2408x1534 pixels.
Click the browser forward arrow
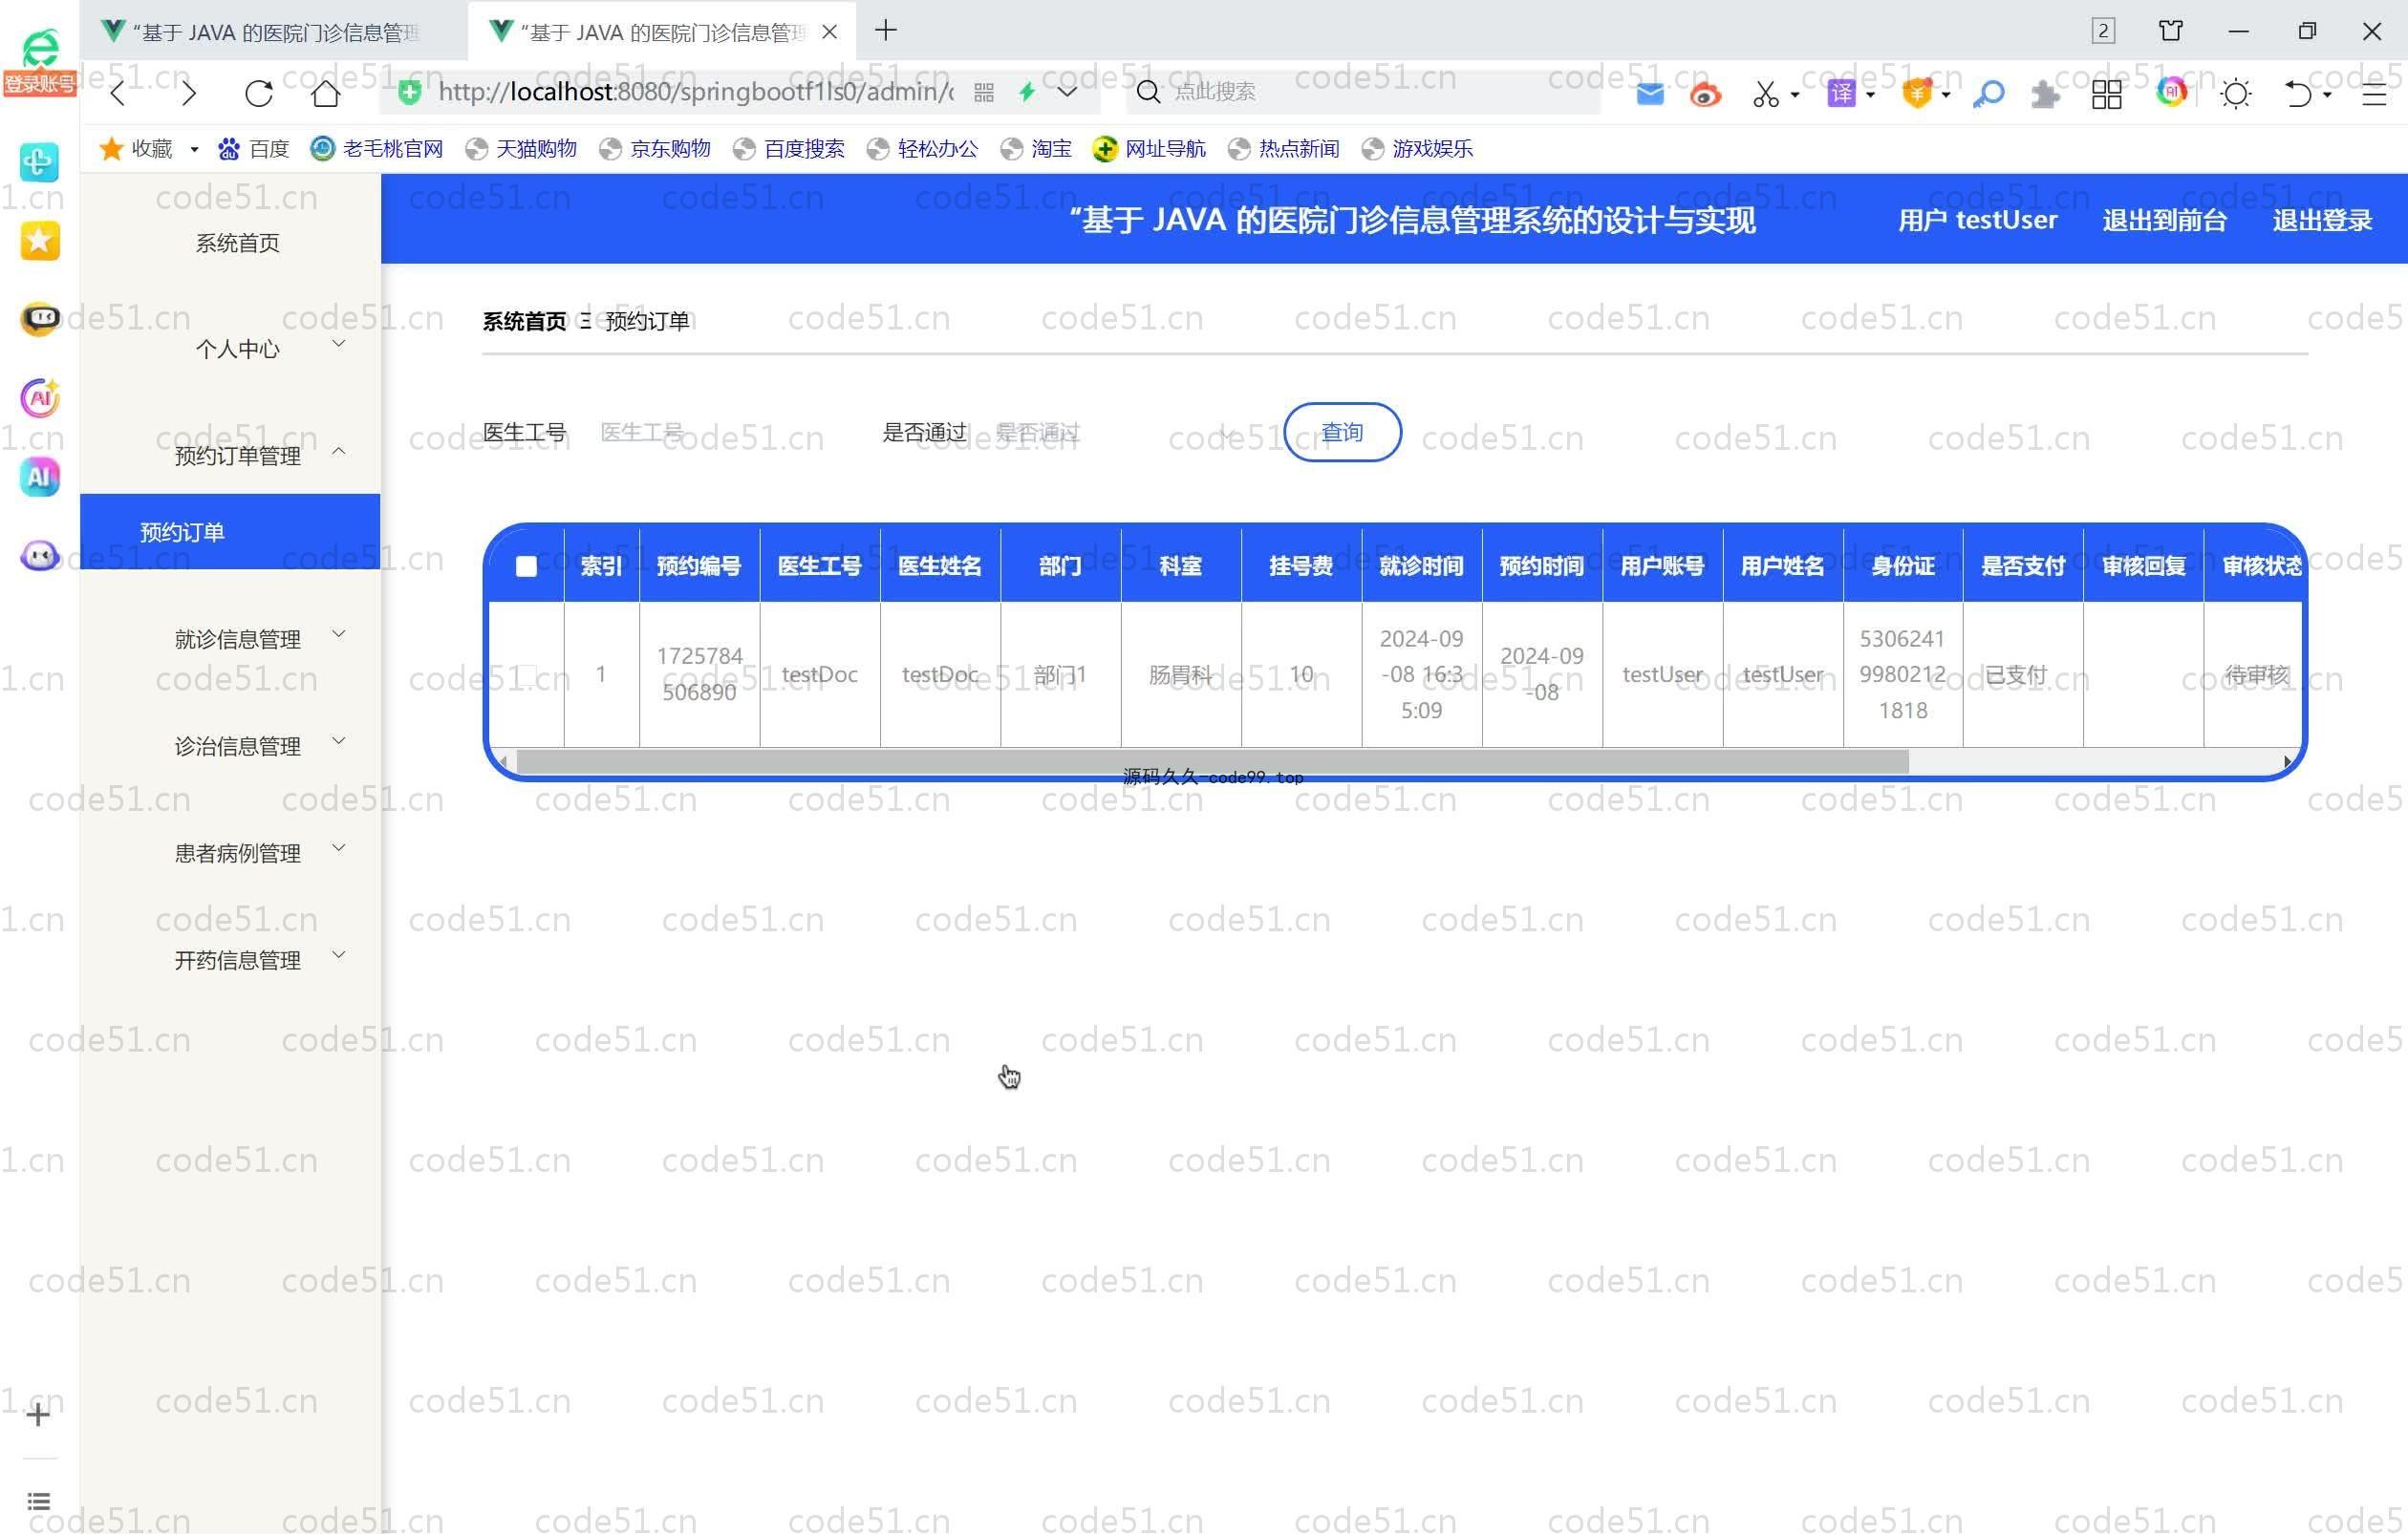tap(189, 93)
